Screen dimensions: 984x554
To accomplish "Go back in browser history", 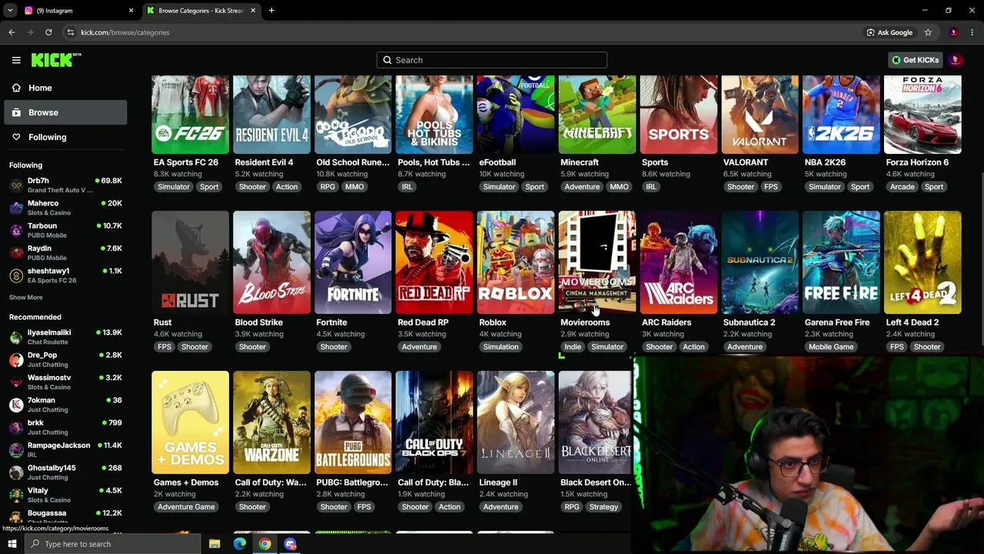I will (x=12, y=32).
